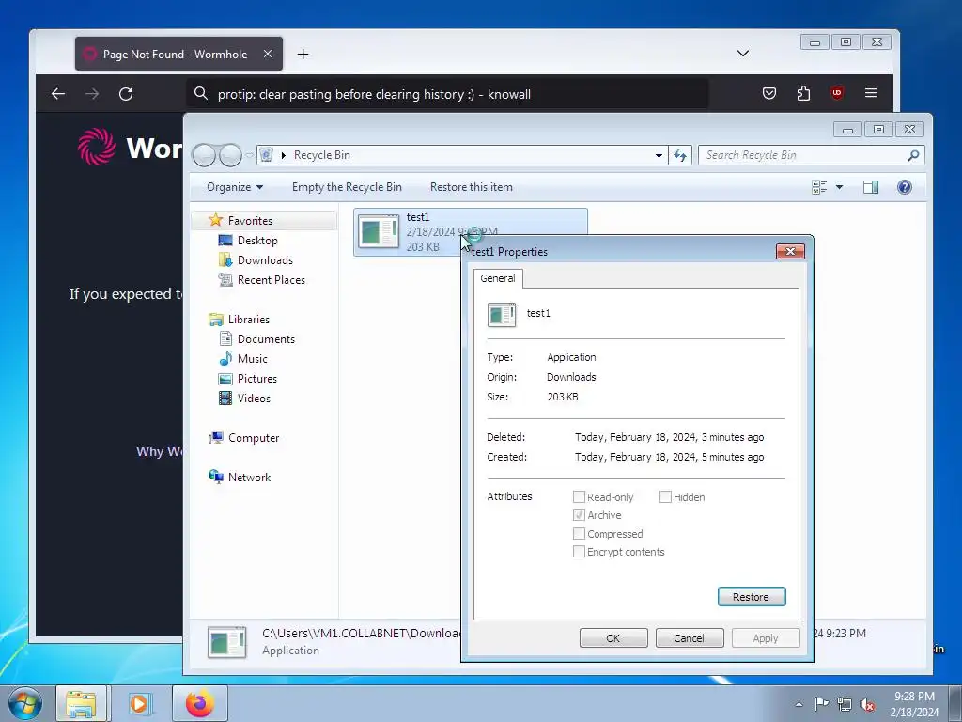Toggle the Archive checkbox
Viewport: 962px width, 722px height.
(579, 515)
